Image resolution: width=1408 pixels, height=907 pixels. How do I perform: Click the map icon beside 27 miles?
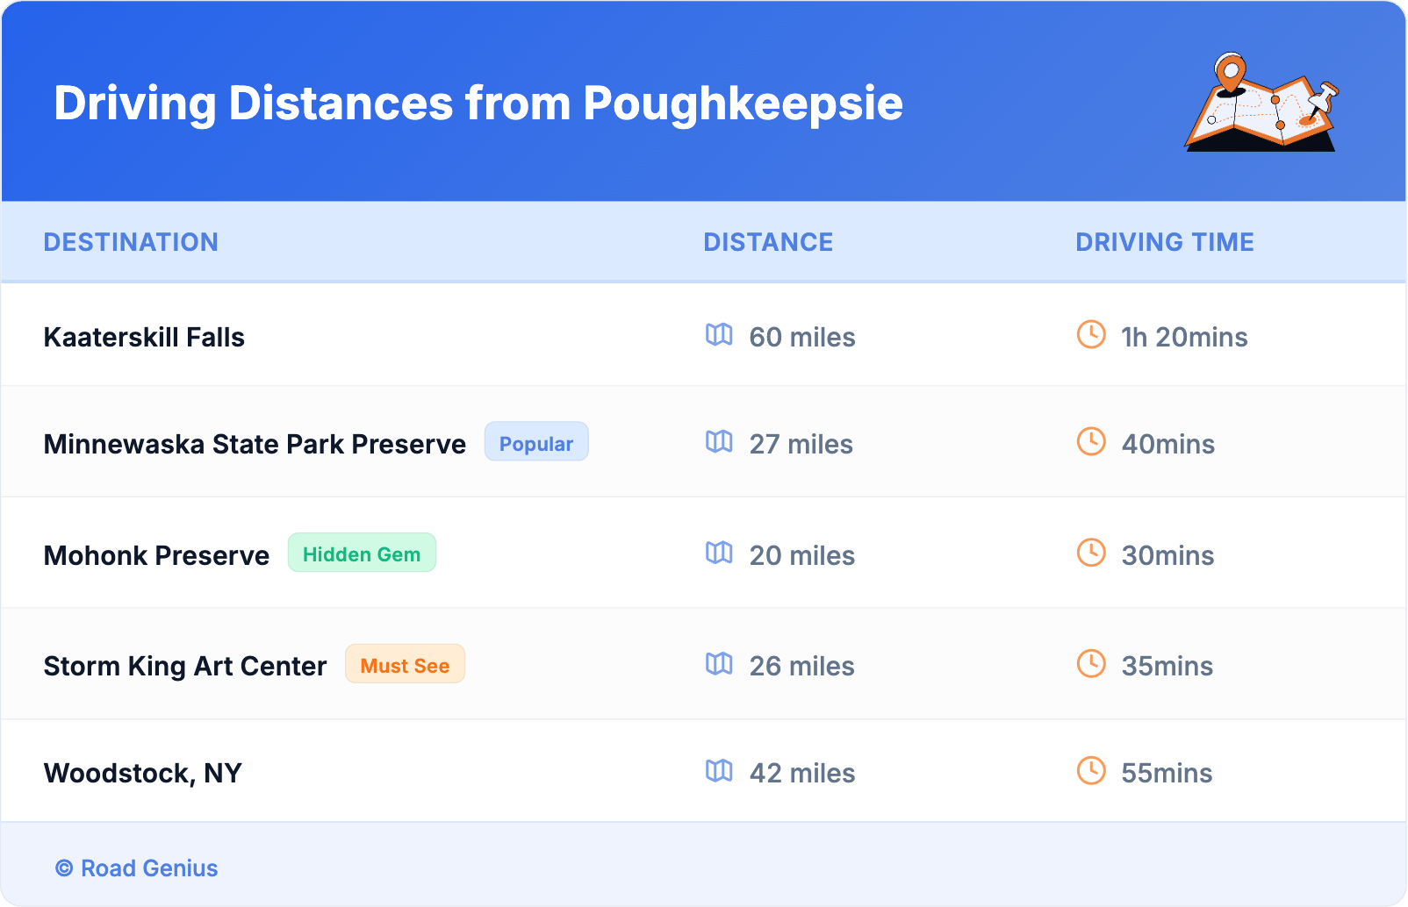click(x=719, y=442)
